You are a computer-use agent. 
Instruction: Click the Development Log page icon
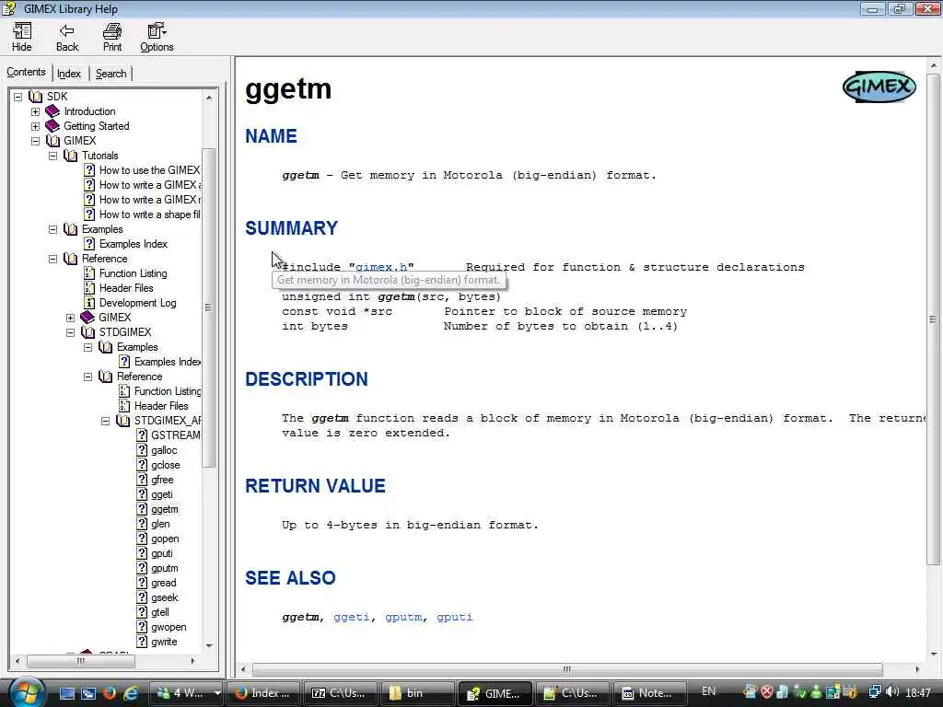pos(89,302)
